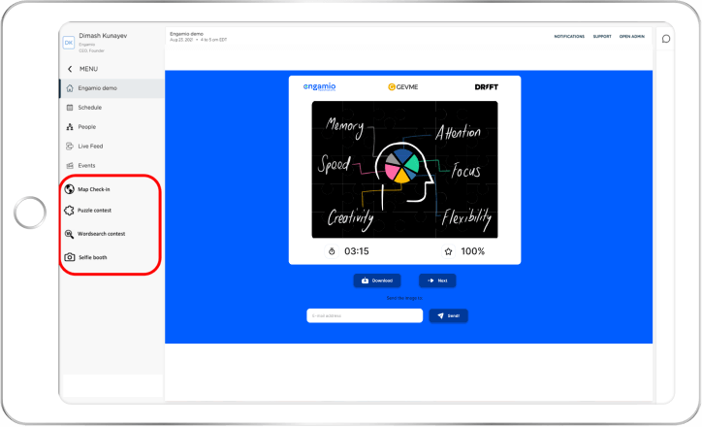This screenshot has height=427, width=702.
Task: Select Events in the sidebar
Action: pyautogui.click(x=86, y=166)
